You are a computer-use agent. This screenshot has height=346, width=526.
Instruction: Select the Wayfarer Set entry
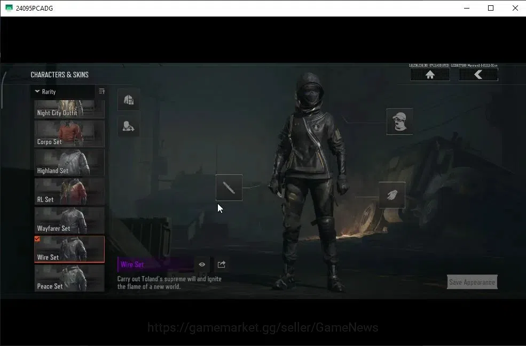pyautogui.click(x=69, y=220)
